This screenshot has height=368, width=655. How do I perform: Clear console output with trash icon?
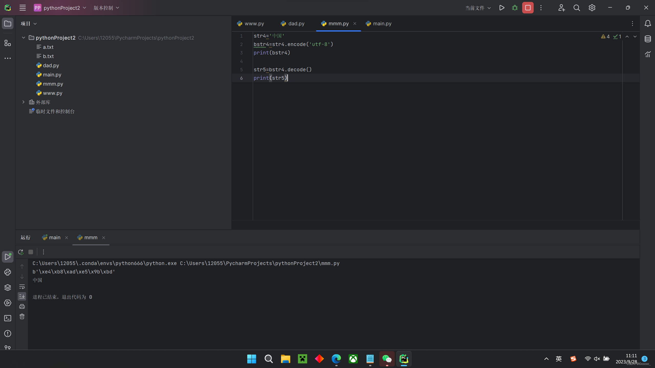tap(22, 317)
